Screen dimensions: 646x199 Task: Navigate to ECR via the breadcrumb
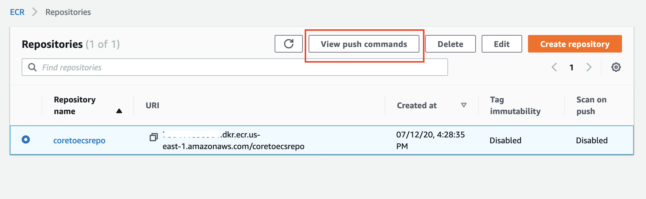click(x=17, y=12)
